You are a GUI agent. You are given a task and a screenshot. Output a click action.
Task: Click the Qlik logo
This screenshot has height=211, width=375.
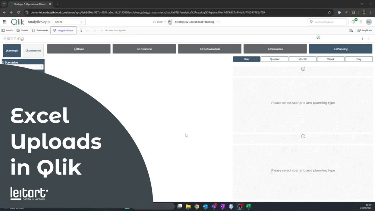pos(17,22)
